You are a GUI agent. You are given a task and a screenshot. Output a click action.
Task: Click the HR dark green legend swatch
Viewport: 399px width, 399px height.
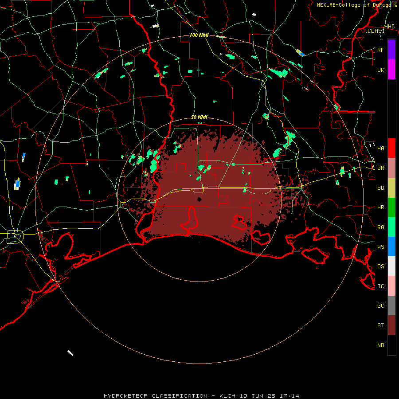click(x=391, y=207)
